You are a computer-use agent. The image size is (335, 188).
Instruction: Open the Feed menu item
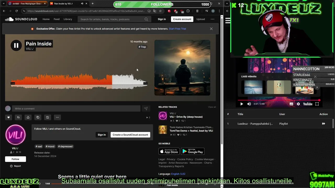57,19
